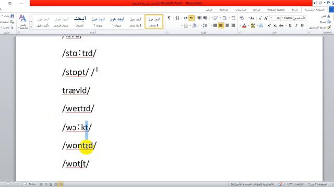Click zoom out minus button in status bar
Screen dimensions: 334x187
(25, 184)
